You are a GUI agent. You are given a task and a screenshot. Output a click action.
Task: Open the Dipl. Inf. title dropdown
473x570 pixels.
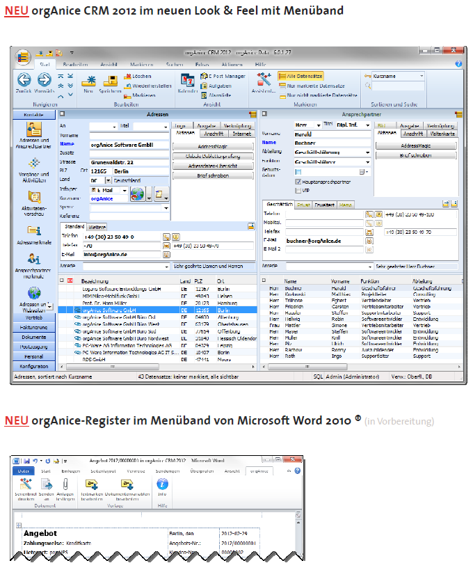(x=367, y=125)
